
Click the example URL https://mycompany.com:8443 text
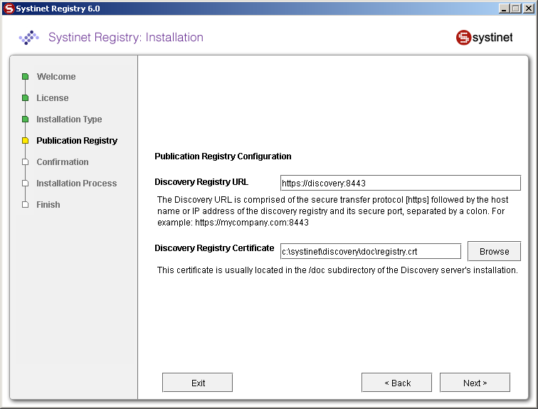[252, 223]
